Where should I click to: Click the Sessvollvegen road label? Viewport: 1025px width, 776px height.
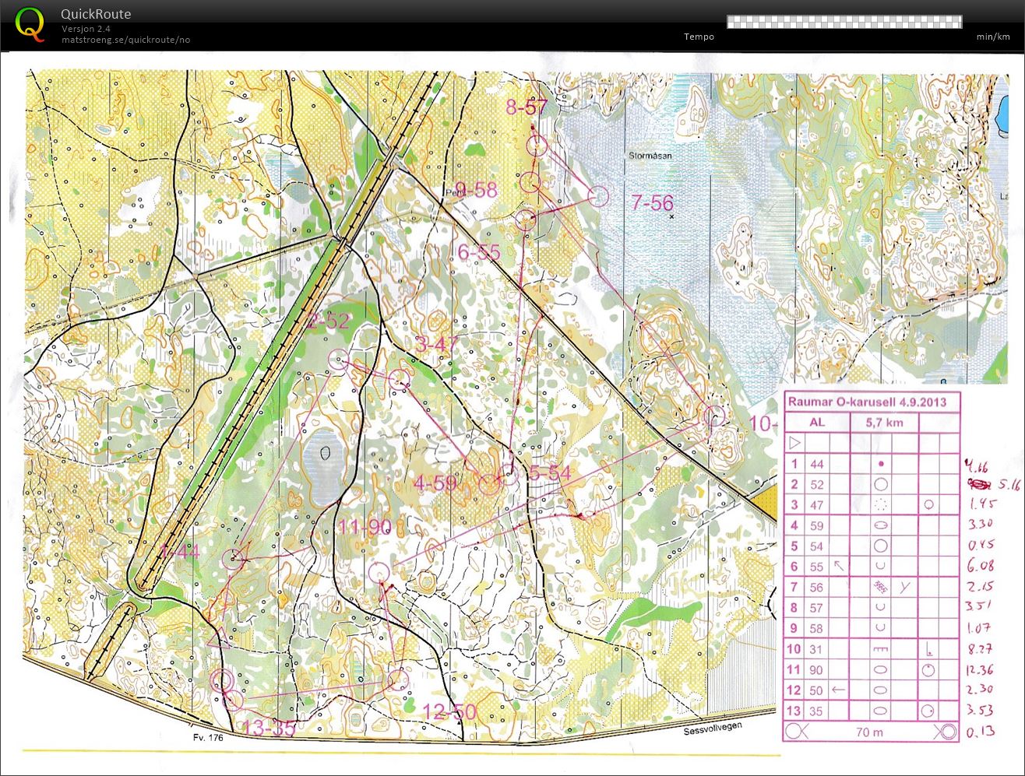[713, 729]
